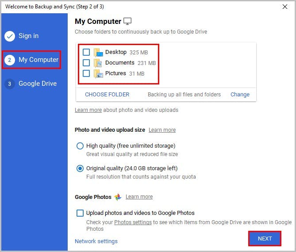Tick the Pictures folder checkbox
296x252 pixels.
point(86,73)
